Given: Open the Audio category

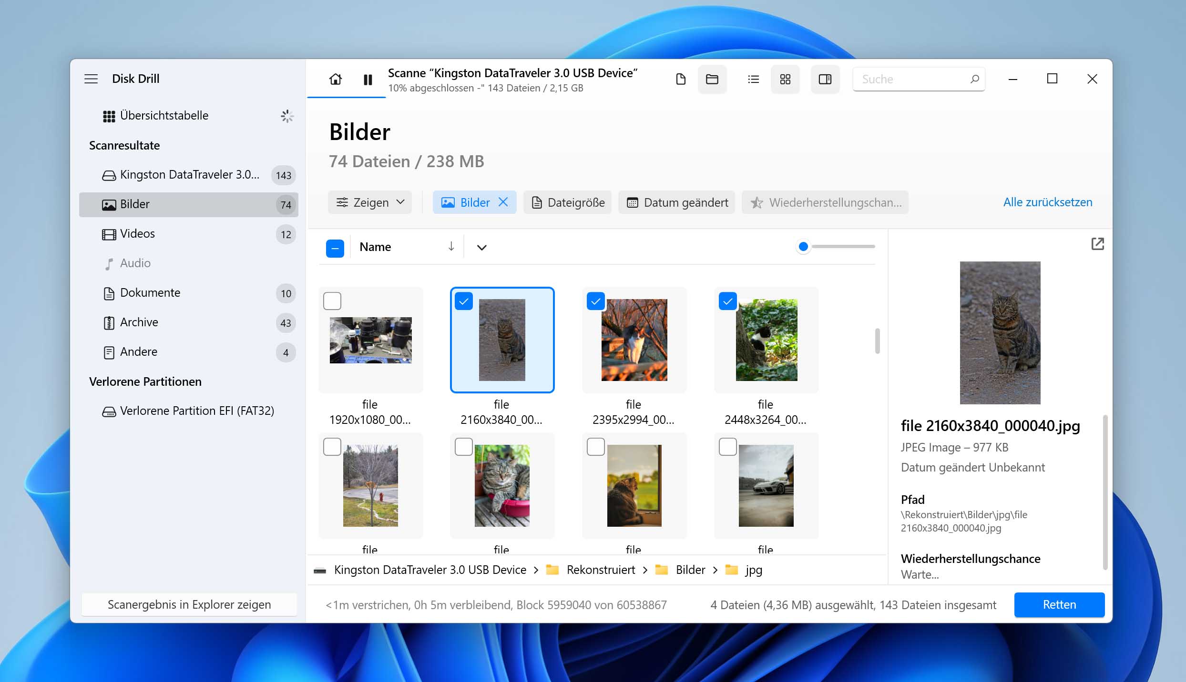Looking at the screenshot, I should [189, 263].
